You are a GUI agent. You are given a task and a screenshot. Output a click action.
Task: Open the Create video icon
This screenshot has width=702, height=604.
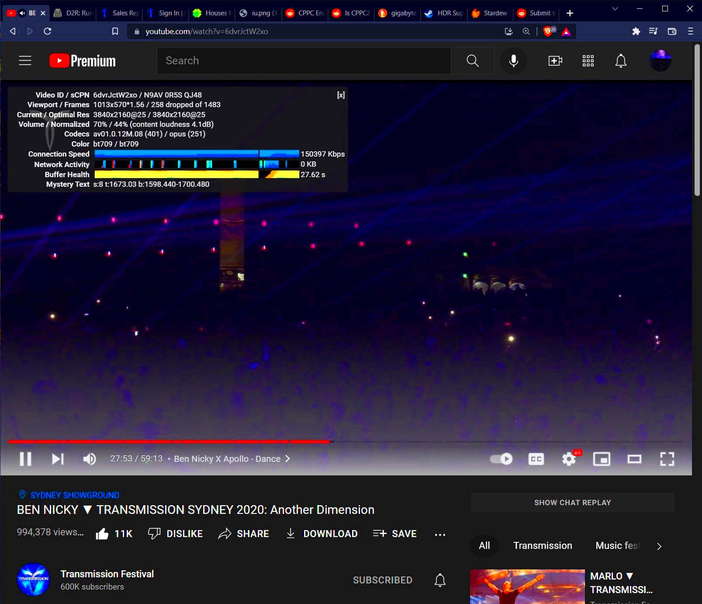(x=555, y=60)
